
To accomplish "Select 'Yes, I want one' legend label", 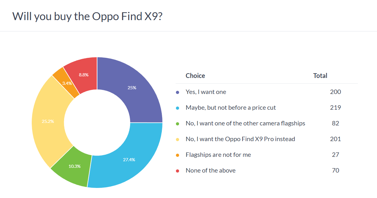I will coord(206,92).
